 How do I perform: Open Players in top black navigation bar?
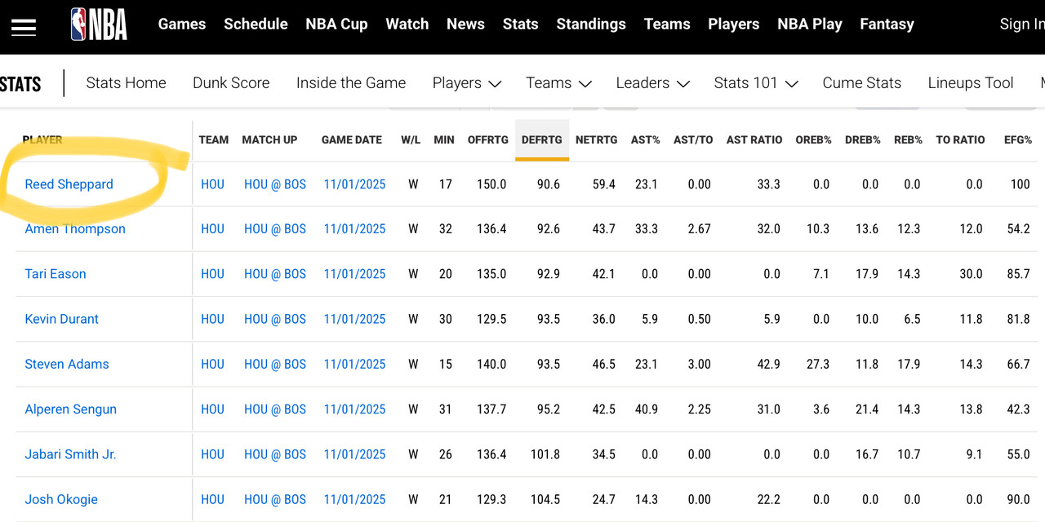[x=733, y=24]
